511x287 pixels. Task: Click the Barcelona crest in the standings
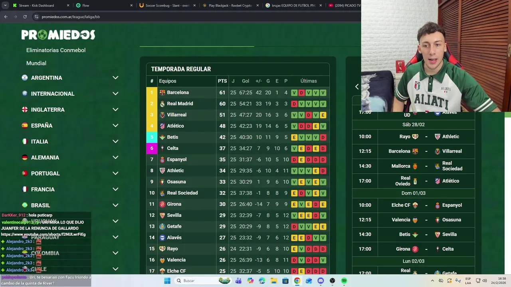162,92
